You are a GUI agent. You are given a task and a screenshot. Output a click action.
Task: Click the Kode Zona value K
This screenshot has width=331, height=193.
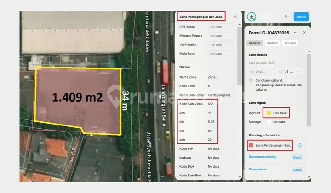click(x=209, y=86)
